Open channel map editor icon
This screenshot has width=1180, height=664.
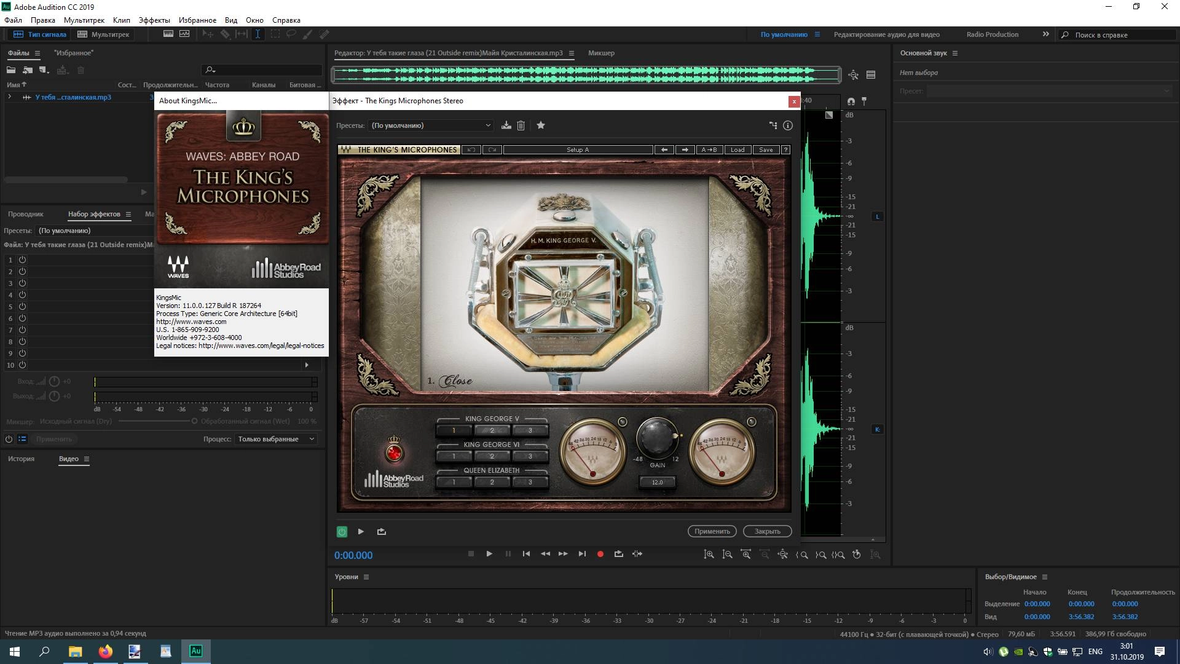point(773,125)
